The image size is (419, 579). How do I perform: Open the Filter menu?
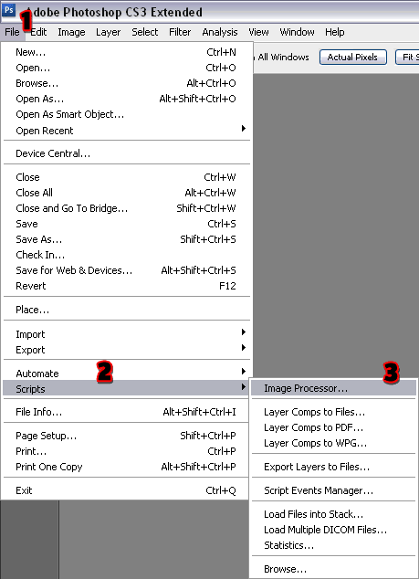(180, 32)
